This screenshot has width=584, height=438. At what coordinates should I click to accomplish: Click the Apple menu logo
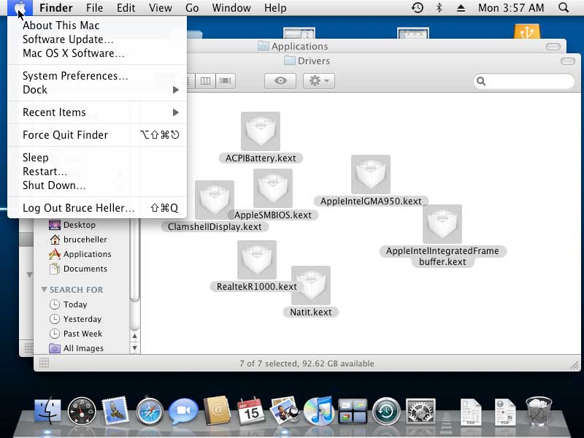[x=20, y=8]
